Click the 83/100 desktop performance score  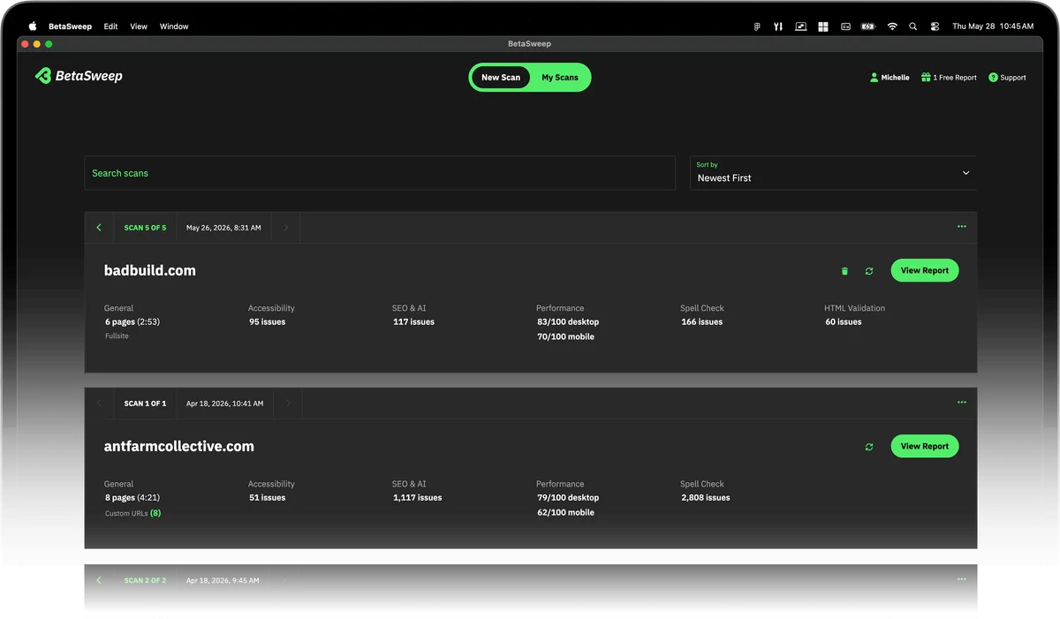[x=568, y=322]
